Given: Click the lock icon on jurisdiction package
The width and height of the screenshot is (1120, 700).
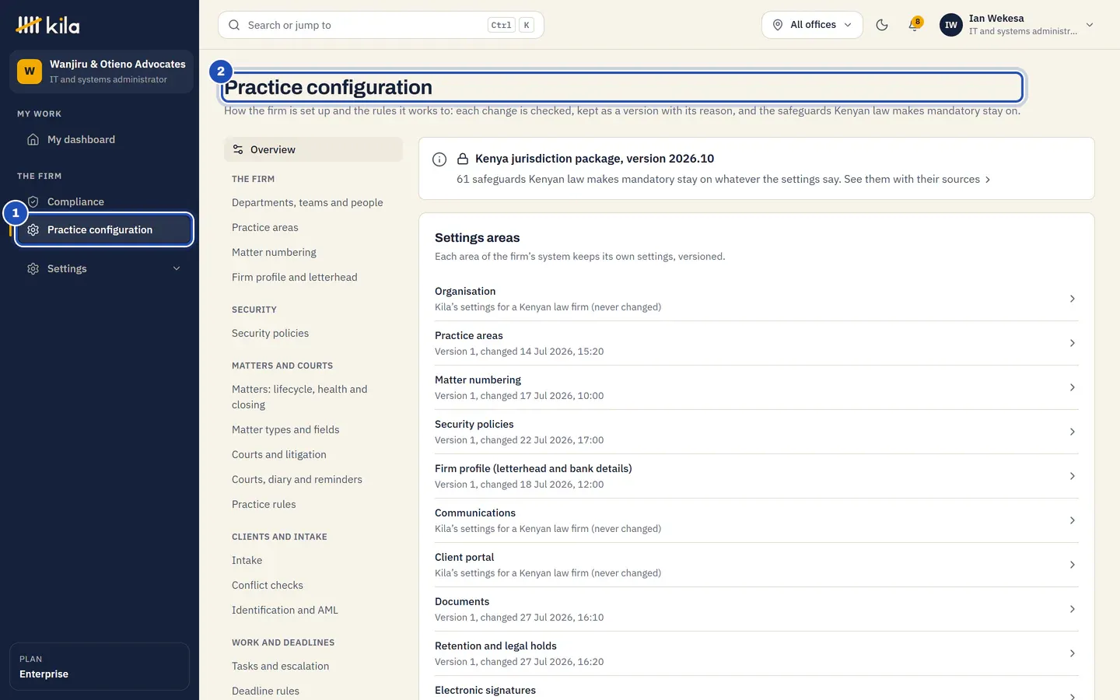Looking at the screenshot, I should coord(463,159).
